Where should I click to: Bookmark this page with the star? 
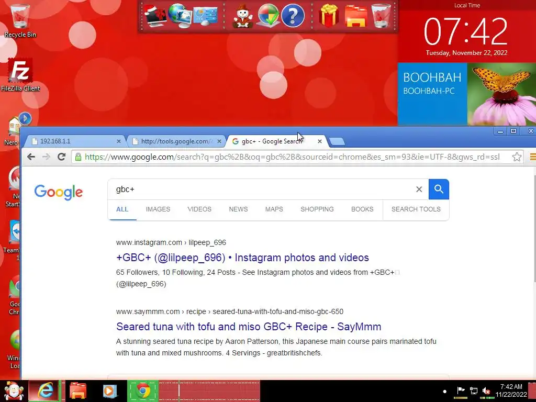pyautogui.click(x=517, y=157)
